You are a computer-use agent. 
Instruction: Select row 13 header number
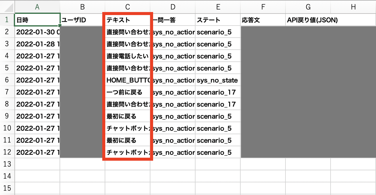[x=7, y=164]
